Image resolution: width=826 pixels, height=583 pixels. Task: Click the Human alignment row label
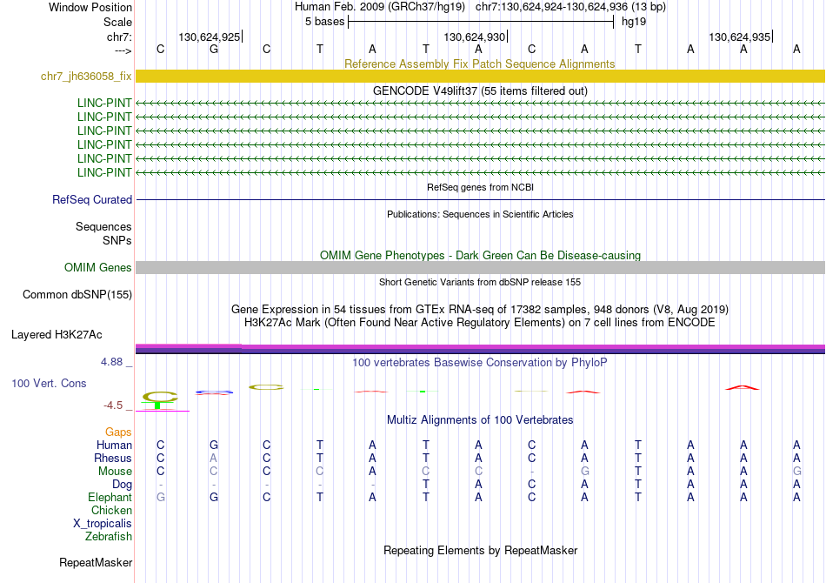point(114,445)
